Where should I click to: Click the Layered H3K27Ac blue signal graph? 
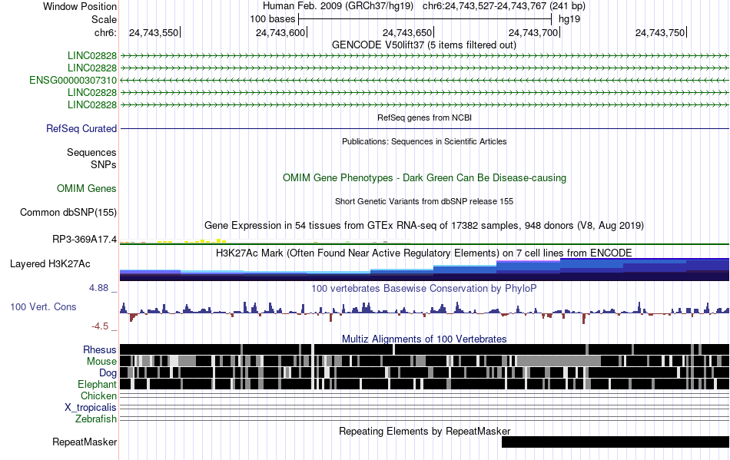tap(425, 270)
